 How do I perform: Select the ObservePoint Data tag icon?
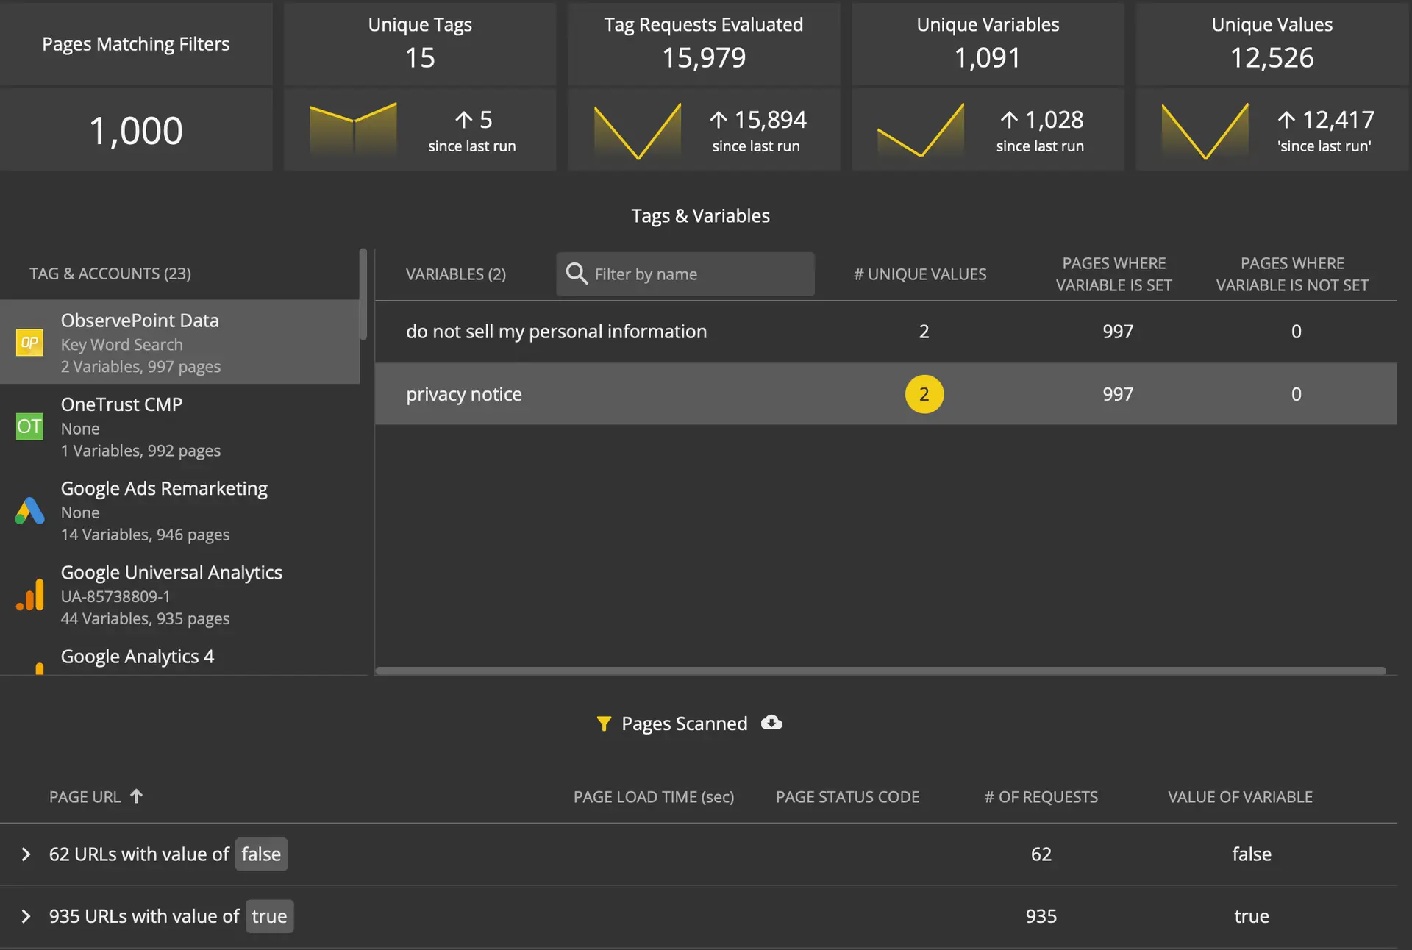pos(29,343)
